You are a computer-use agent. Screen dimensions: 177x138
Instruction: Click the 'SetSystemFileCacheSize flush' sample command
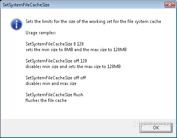click(54, 95)
